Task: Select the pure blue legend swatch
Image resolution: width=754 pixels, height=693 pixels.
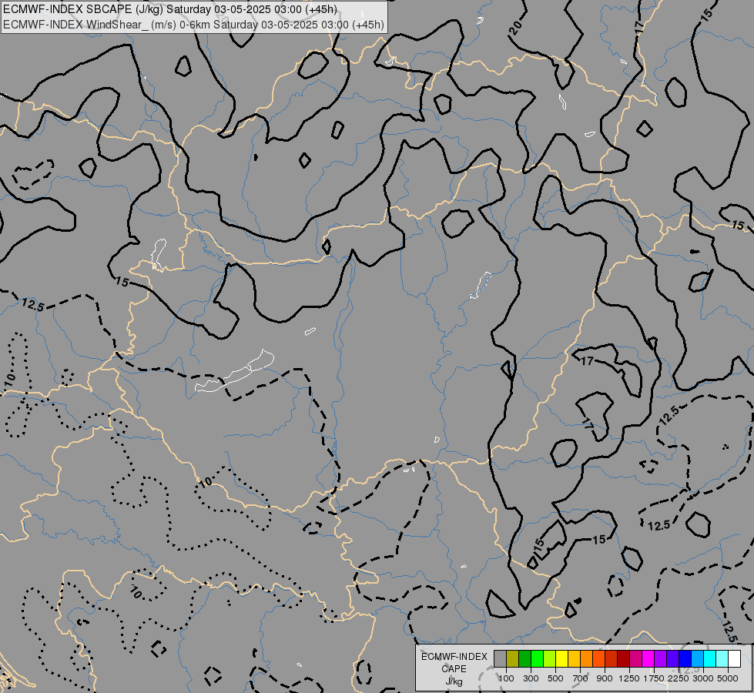Action: (x=685, y=659)
